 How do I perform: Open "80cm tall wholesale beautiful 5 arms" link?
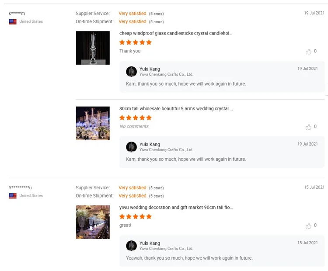coord(176,109)
